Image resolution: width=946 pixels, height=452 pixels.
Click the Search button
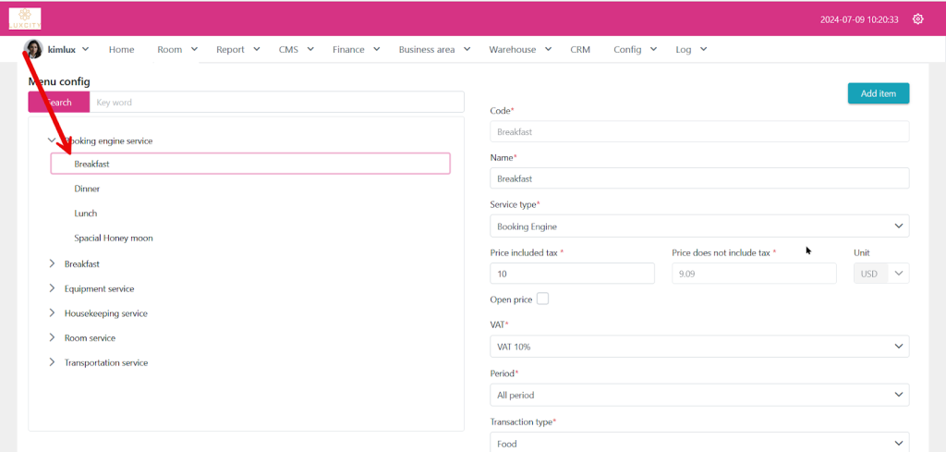59,103
